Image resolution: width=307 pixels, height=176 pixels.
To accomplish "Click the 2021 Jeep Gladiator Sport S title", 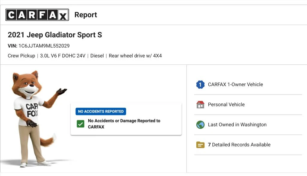I will tap(55, 35).
